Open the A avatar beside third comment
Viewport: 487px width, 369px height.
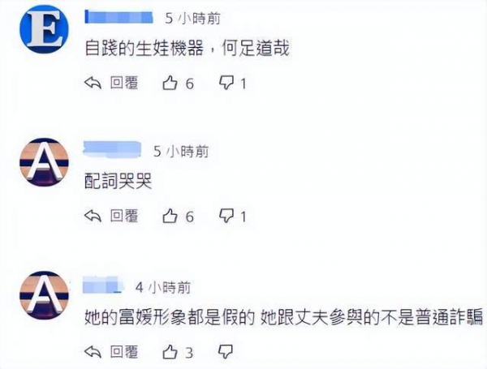click(x=44, y=295)
